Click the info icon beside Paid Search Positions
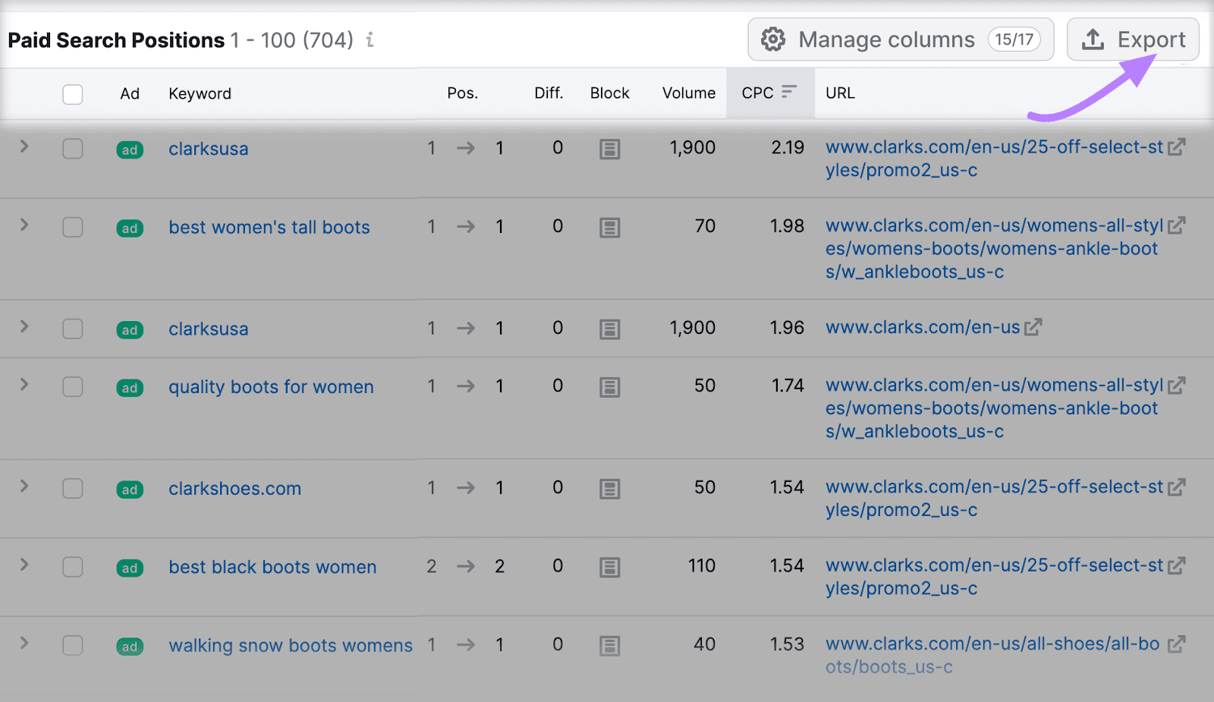 370,41
